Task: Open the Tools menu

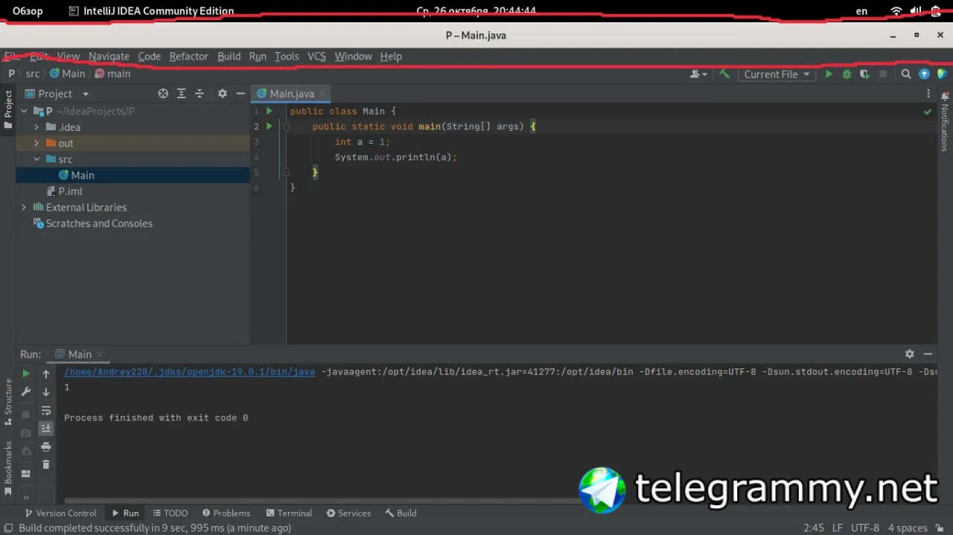Action: 287,57
